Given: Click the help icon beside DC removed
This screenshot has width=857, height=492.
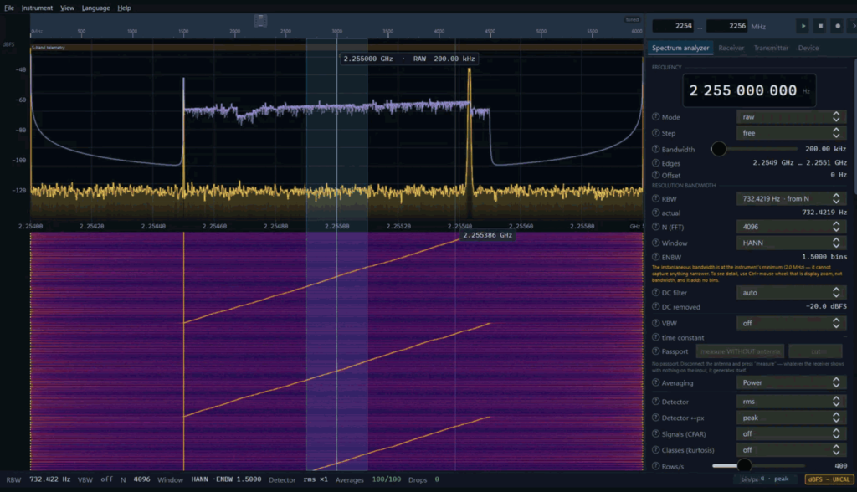Looking at the screenshot, I should (655, 307).
